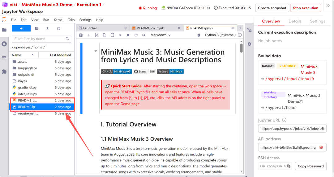This screenshot has height=177, width=334.
Task: Enable the notebook debugger bug icon
Action: click(x=199, y=35)
